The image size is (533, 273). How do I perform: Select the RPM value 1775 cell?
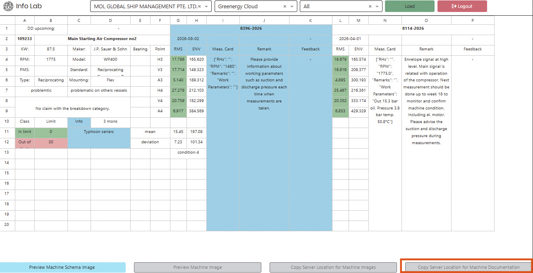point(51,59)
